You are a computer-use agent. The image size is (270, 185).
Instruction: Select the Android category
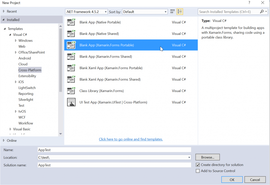(x=25, y=58)
